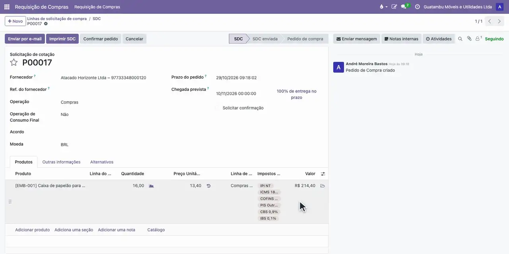Open folder icon at end of product line
509x254 pixels.
tap(322, 186)
